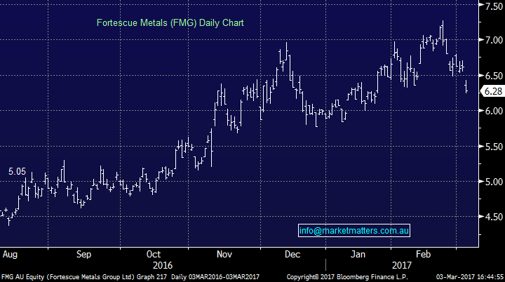The width and height of the screenshot is (505, 282).
Task: Click the 7.00 price axis label
Action: tap(494, 40)
